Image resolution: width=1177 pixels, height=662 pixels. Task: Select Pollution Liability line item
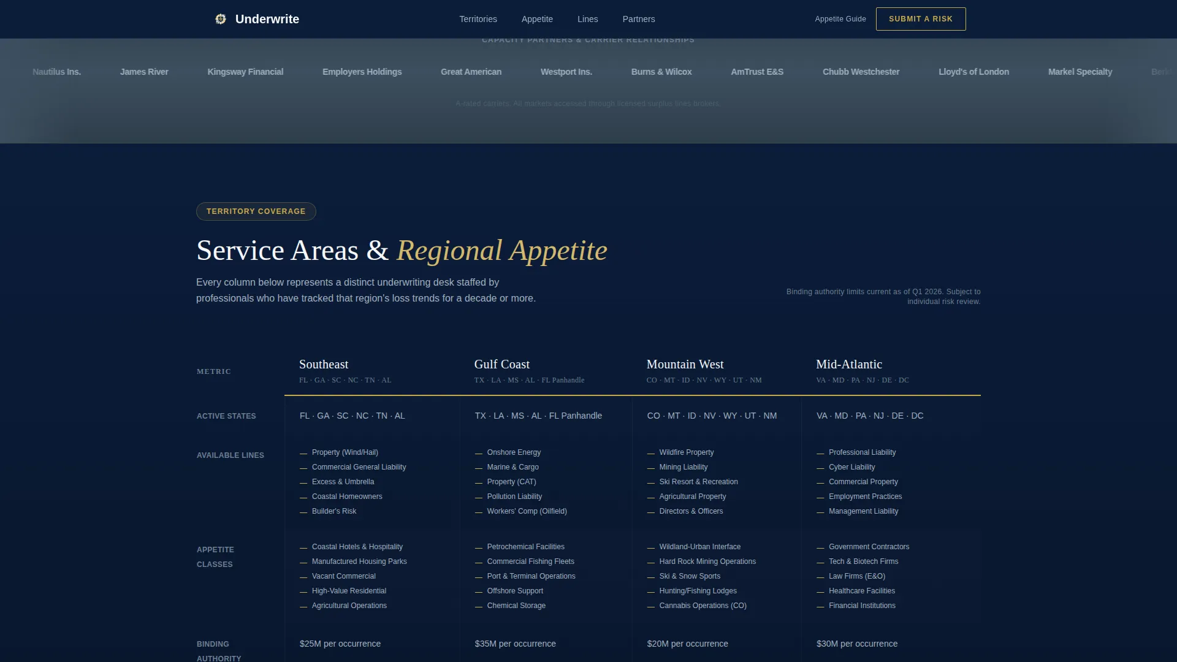pyautogui.click(x=514, y=496)
